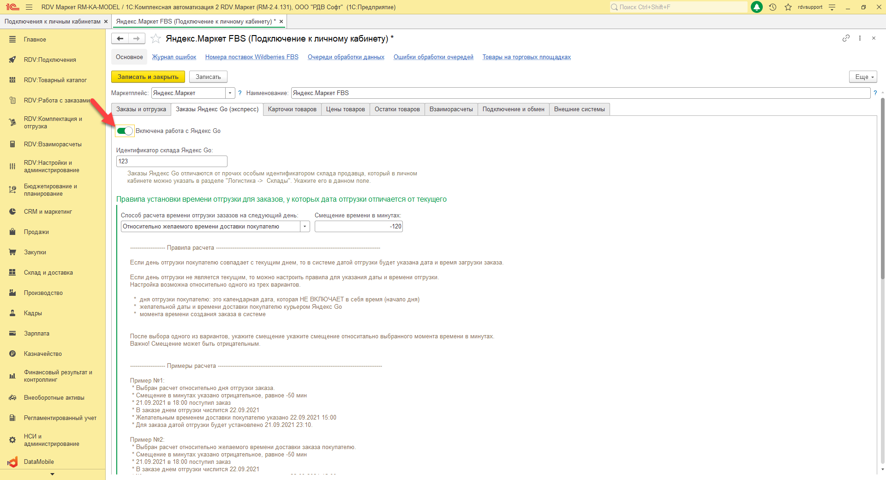This screenshot has width=886, height=480.
Task: Switch to Взаиморасчеты tab
Action: (451, 109)
